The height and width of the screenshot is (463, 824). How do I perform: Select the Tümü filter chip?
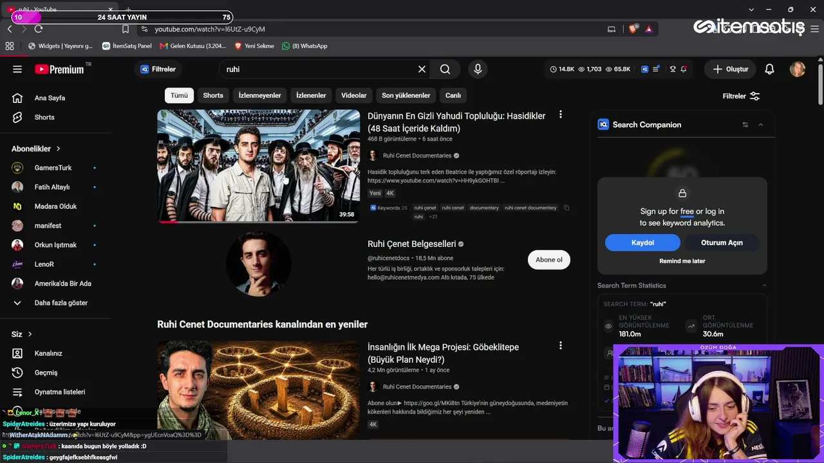click(179, 95)
